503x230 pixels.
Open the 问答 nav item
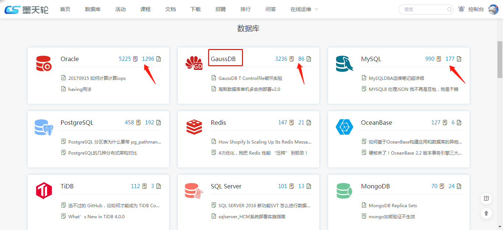tap(271, 9)
